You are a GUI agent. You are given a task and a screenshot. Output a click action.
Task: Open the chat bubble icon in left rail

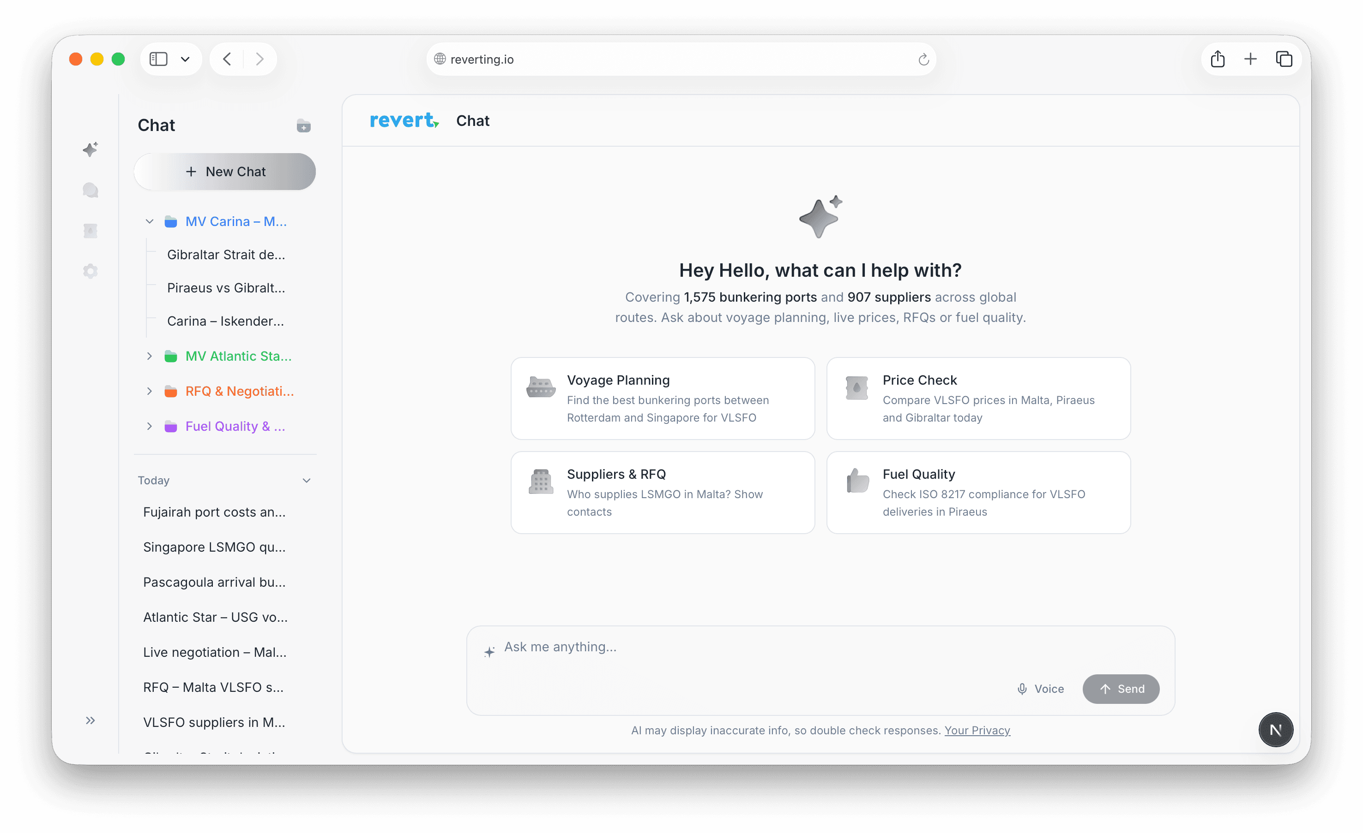[90, 190]
